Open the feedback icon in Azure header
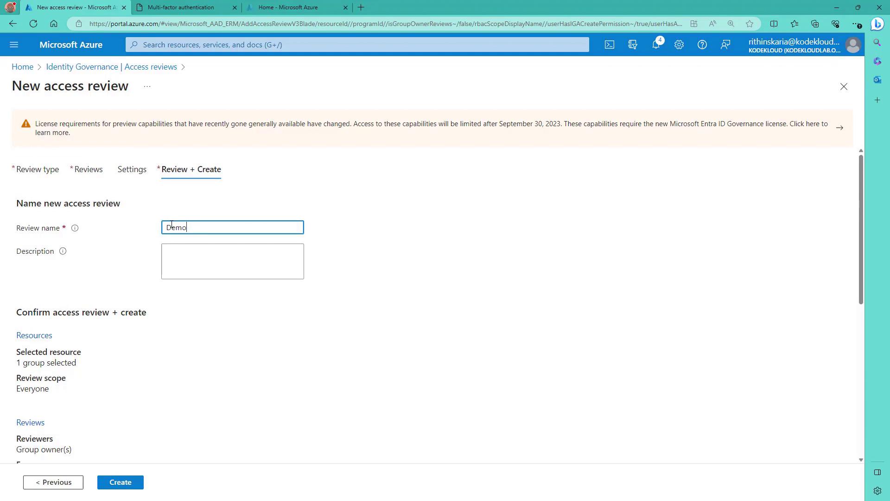Image resolution: width=890 pixels, height=501 pixels. (725, 45)
